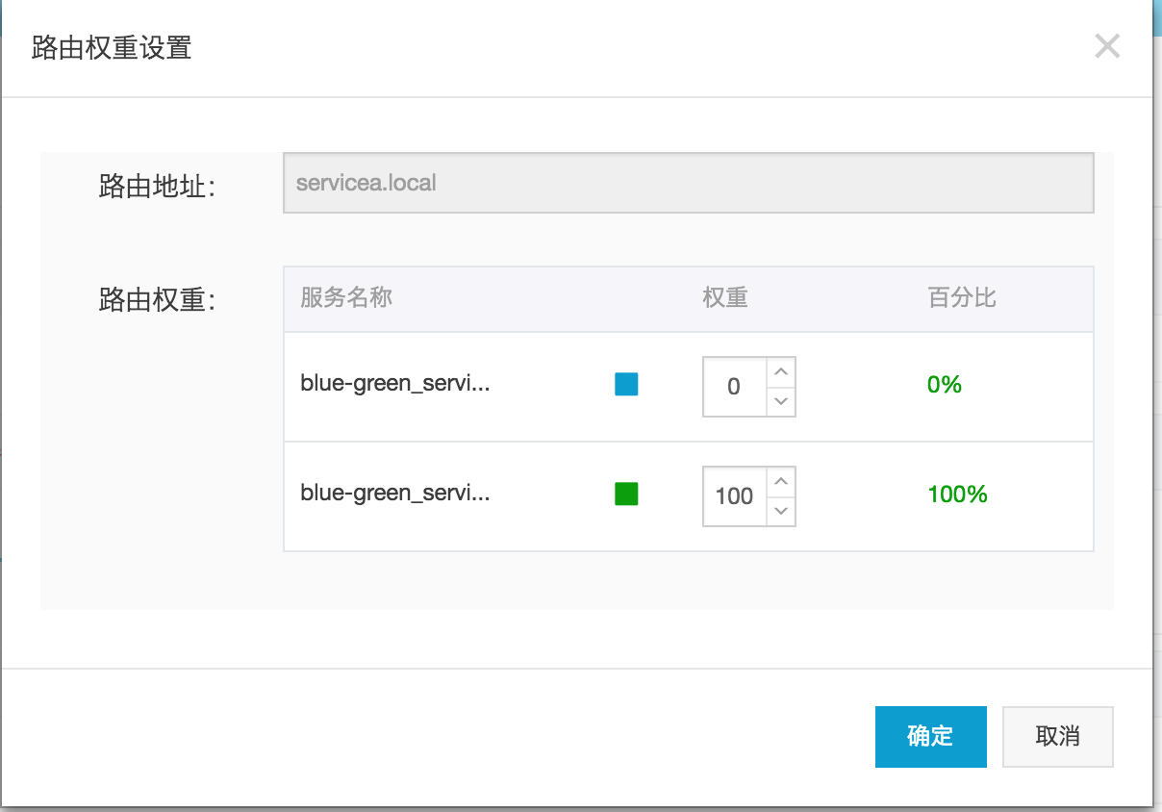Click the 百分比 column header
Viewport: 1162px width, 812px height.
[x=962, y=297]
